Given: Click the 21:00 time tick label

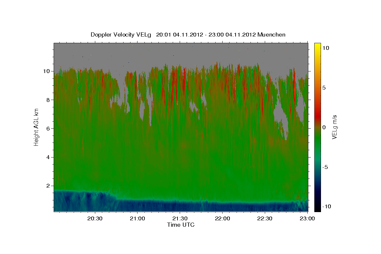Looking at the screenshot, I should (137, 218).
